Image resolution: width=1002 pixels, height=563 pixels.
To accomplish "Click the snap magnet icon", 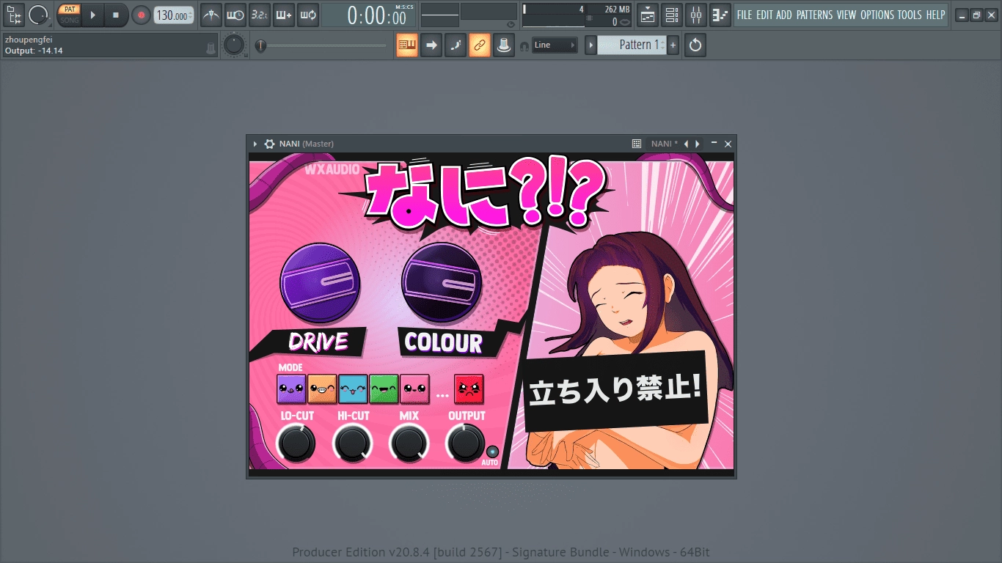I will click(x=524, y=46).
